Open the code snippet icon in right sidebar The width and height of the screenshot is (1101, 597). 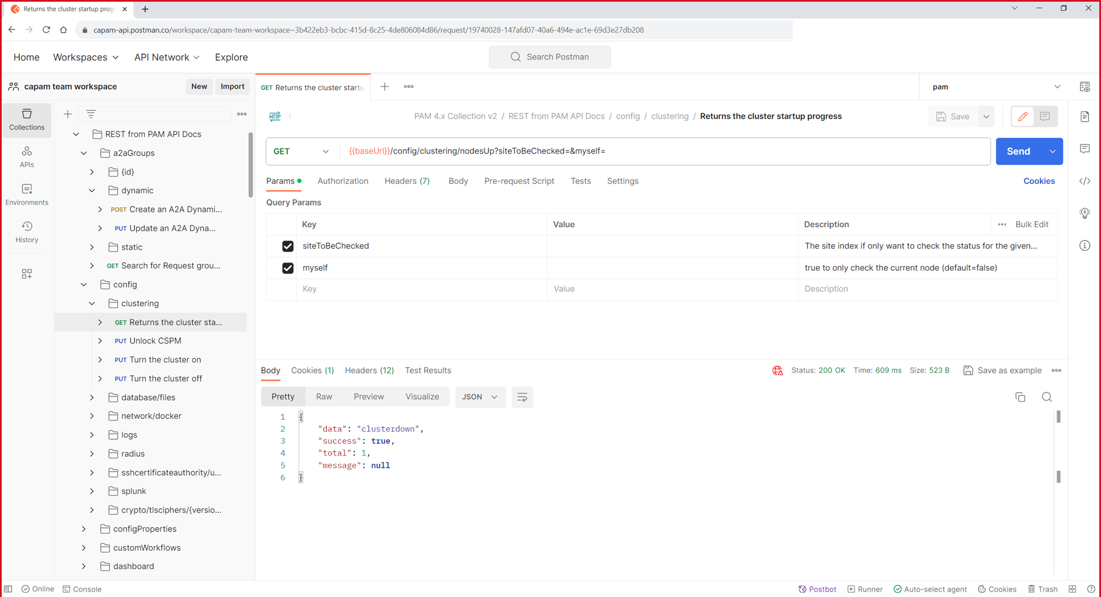pyautogui.click(x=1084, y=181)
